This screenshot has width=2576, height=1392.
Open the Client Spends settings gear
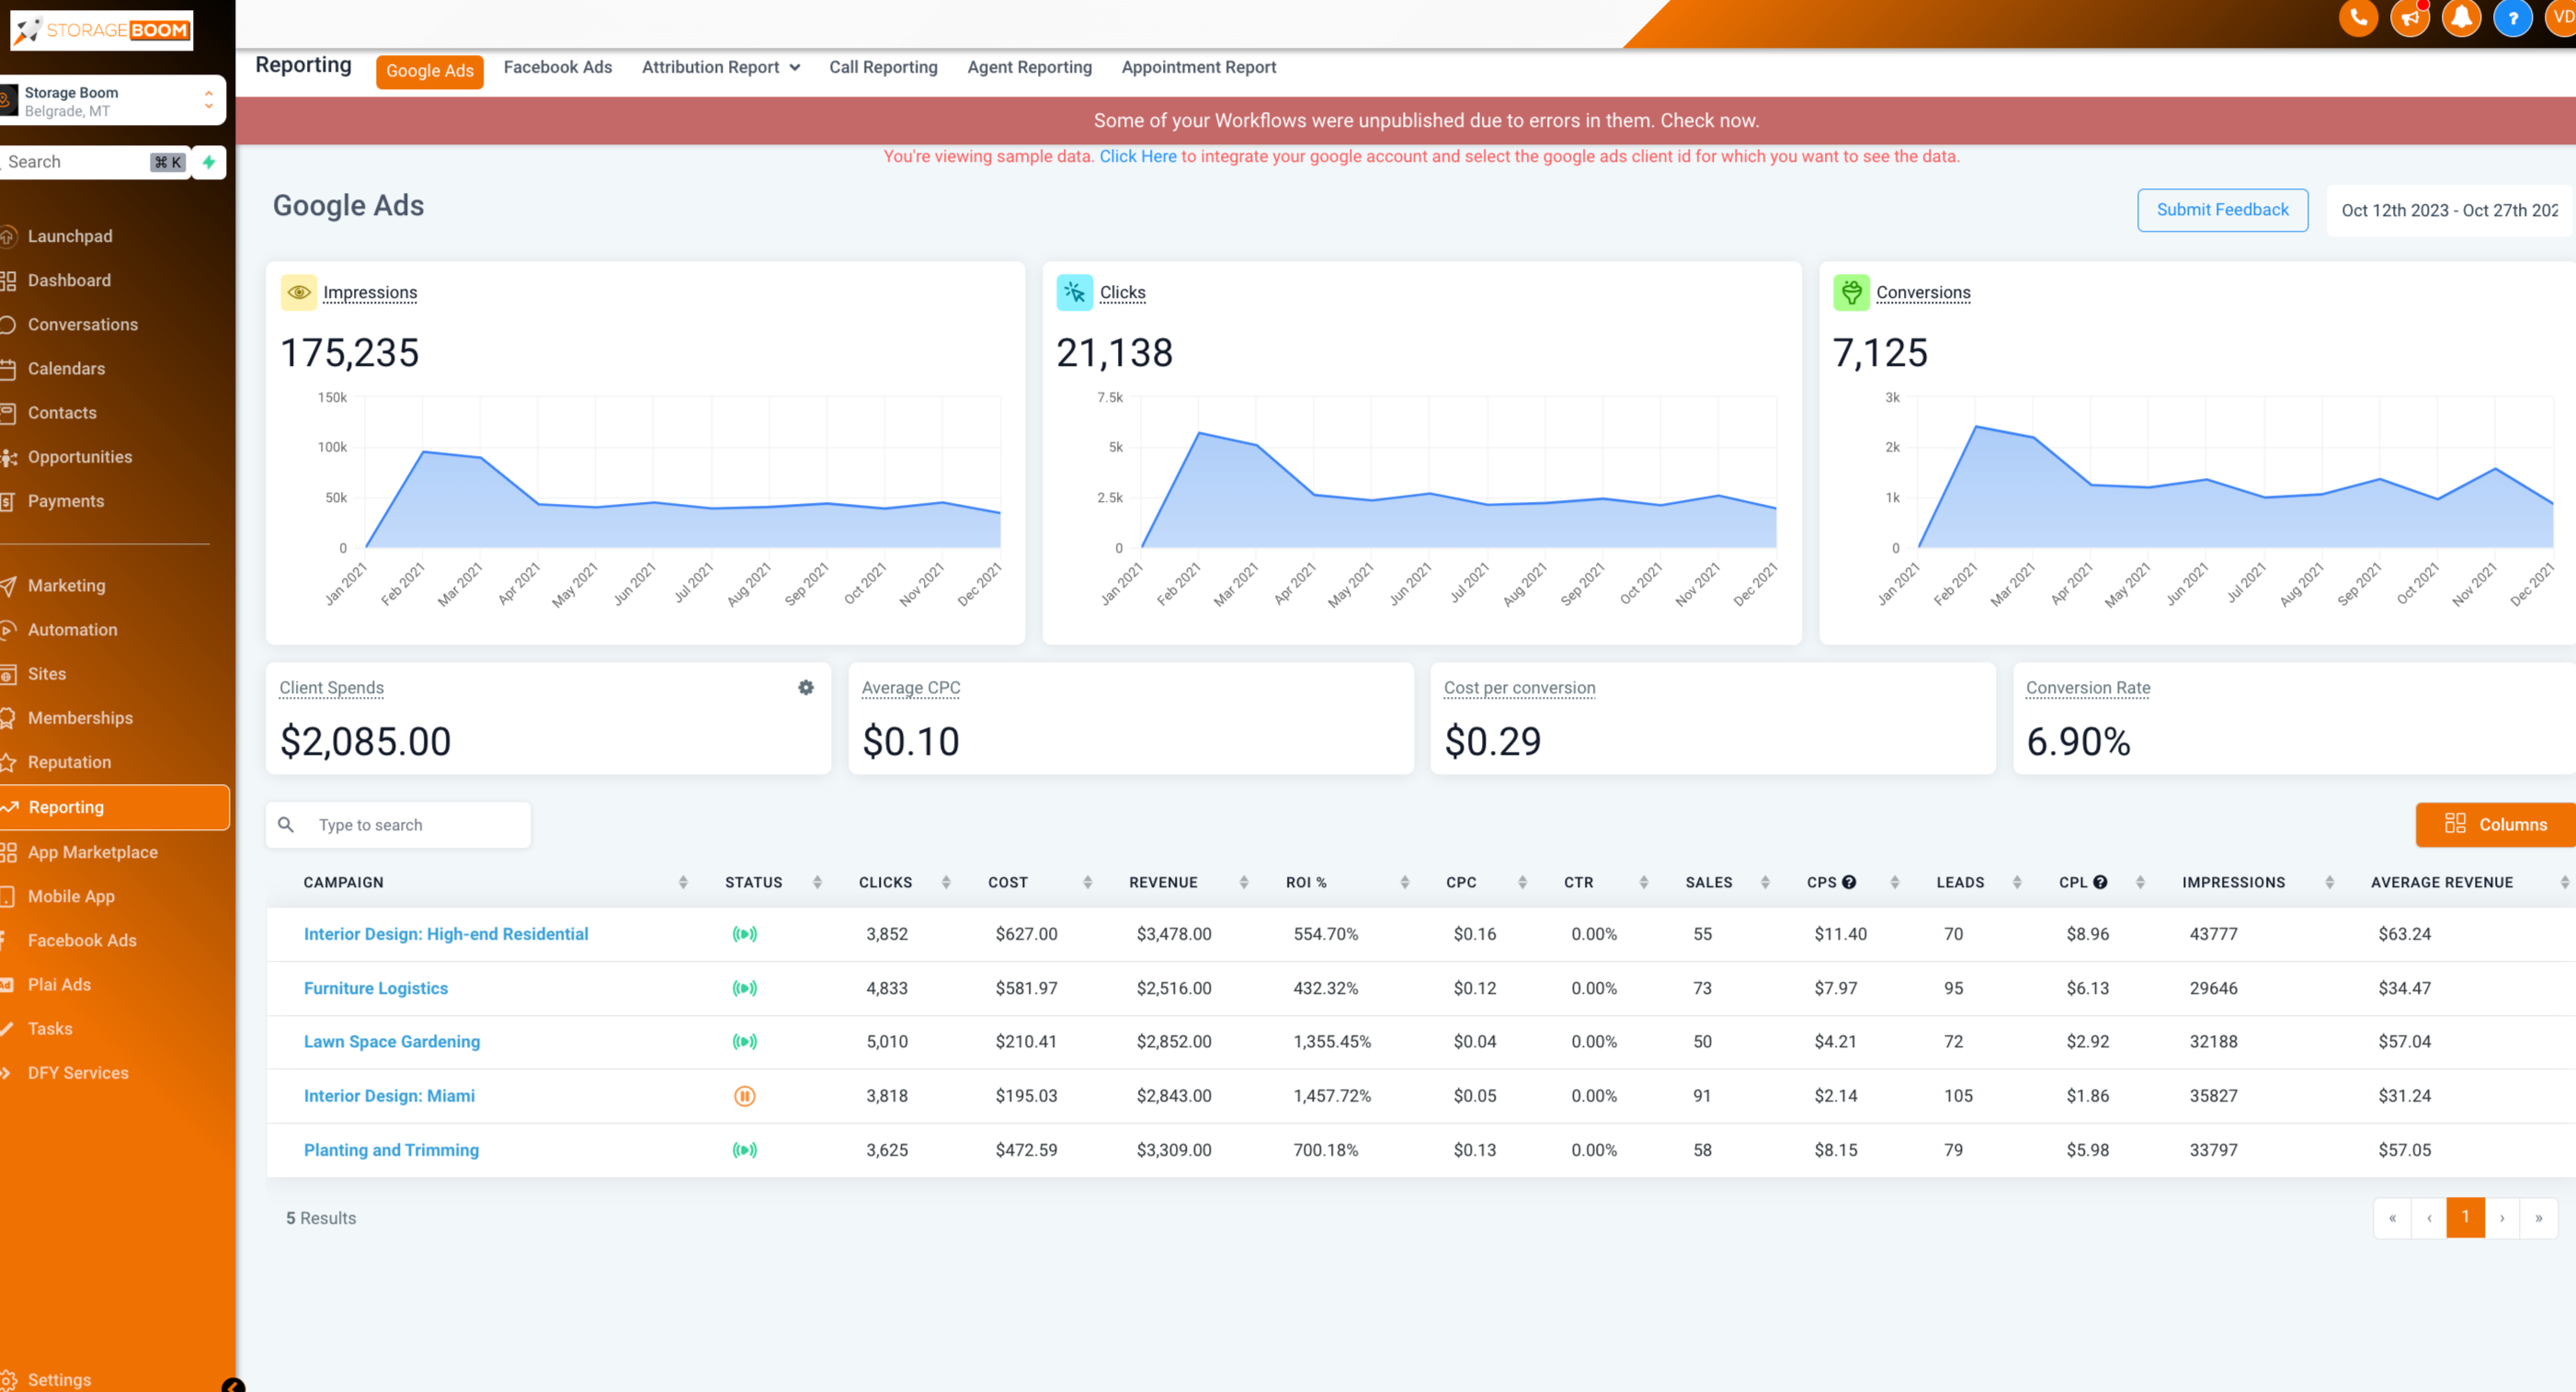[806, 687]
